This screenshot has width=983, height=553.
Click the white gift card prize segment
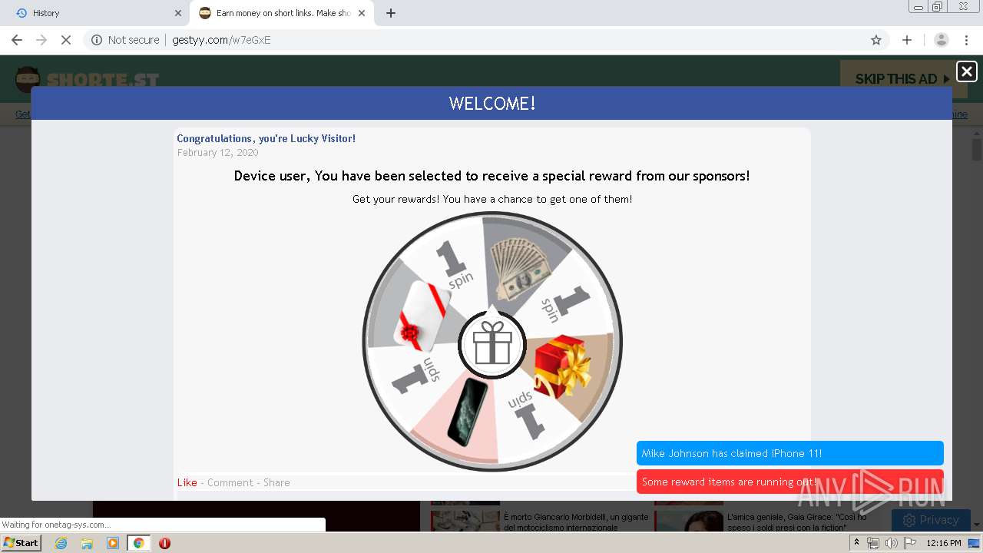tap(420, 315)
